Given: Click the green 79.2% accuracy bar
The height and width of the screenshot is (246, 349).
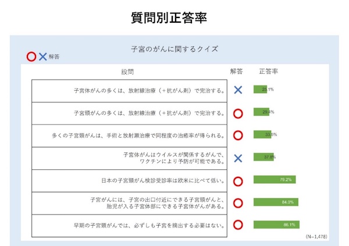Looking at the screenshot, I should click(275, 180).
